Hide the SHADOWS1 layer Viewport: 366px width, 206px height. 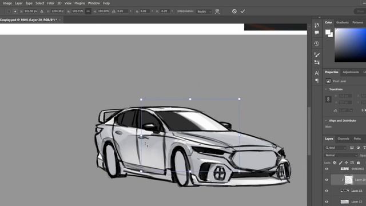click(327, 169)
